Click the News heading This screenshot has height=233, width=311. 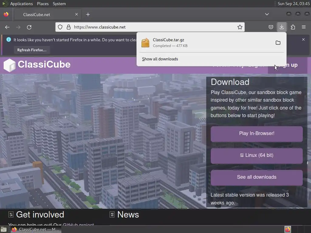coord(128,214)
